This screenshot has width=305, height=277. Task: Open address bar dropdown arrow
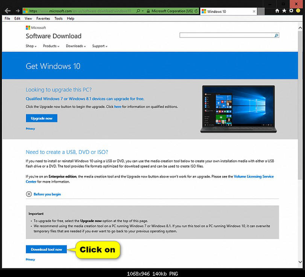click(x=143, y=11)
